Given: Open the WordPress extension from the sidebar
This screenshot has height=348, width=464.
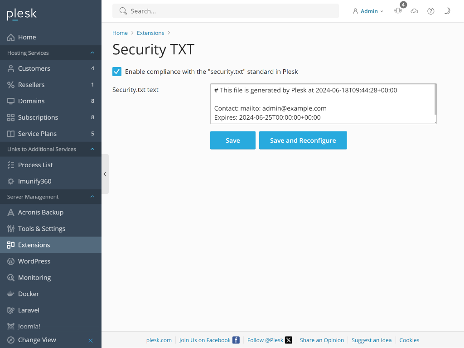Looking at the screenshot, I should [x=34, y=261].
